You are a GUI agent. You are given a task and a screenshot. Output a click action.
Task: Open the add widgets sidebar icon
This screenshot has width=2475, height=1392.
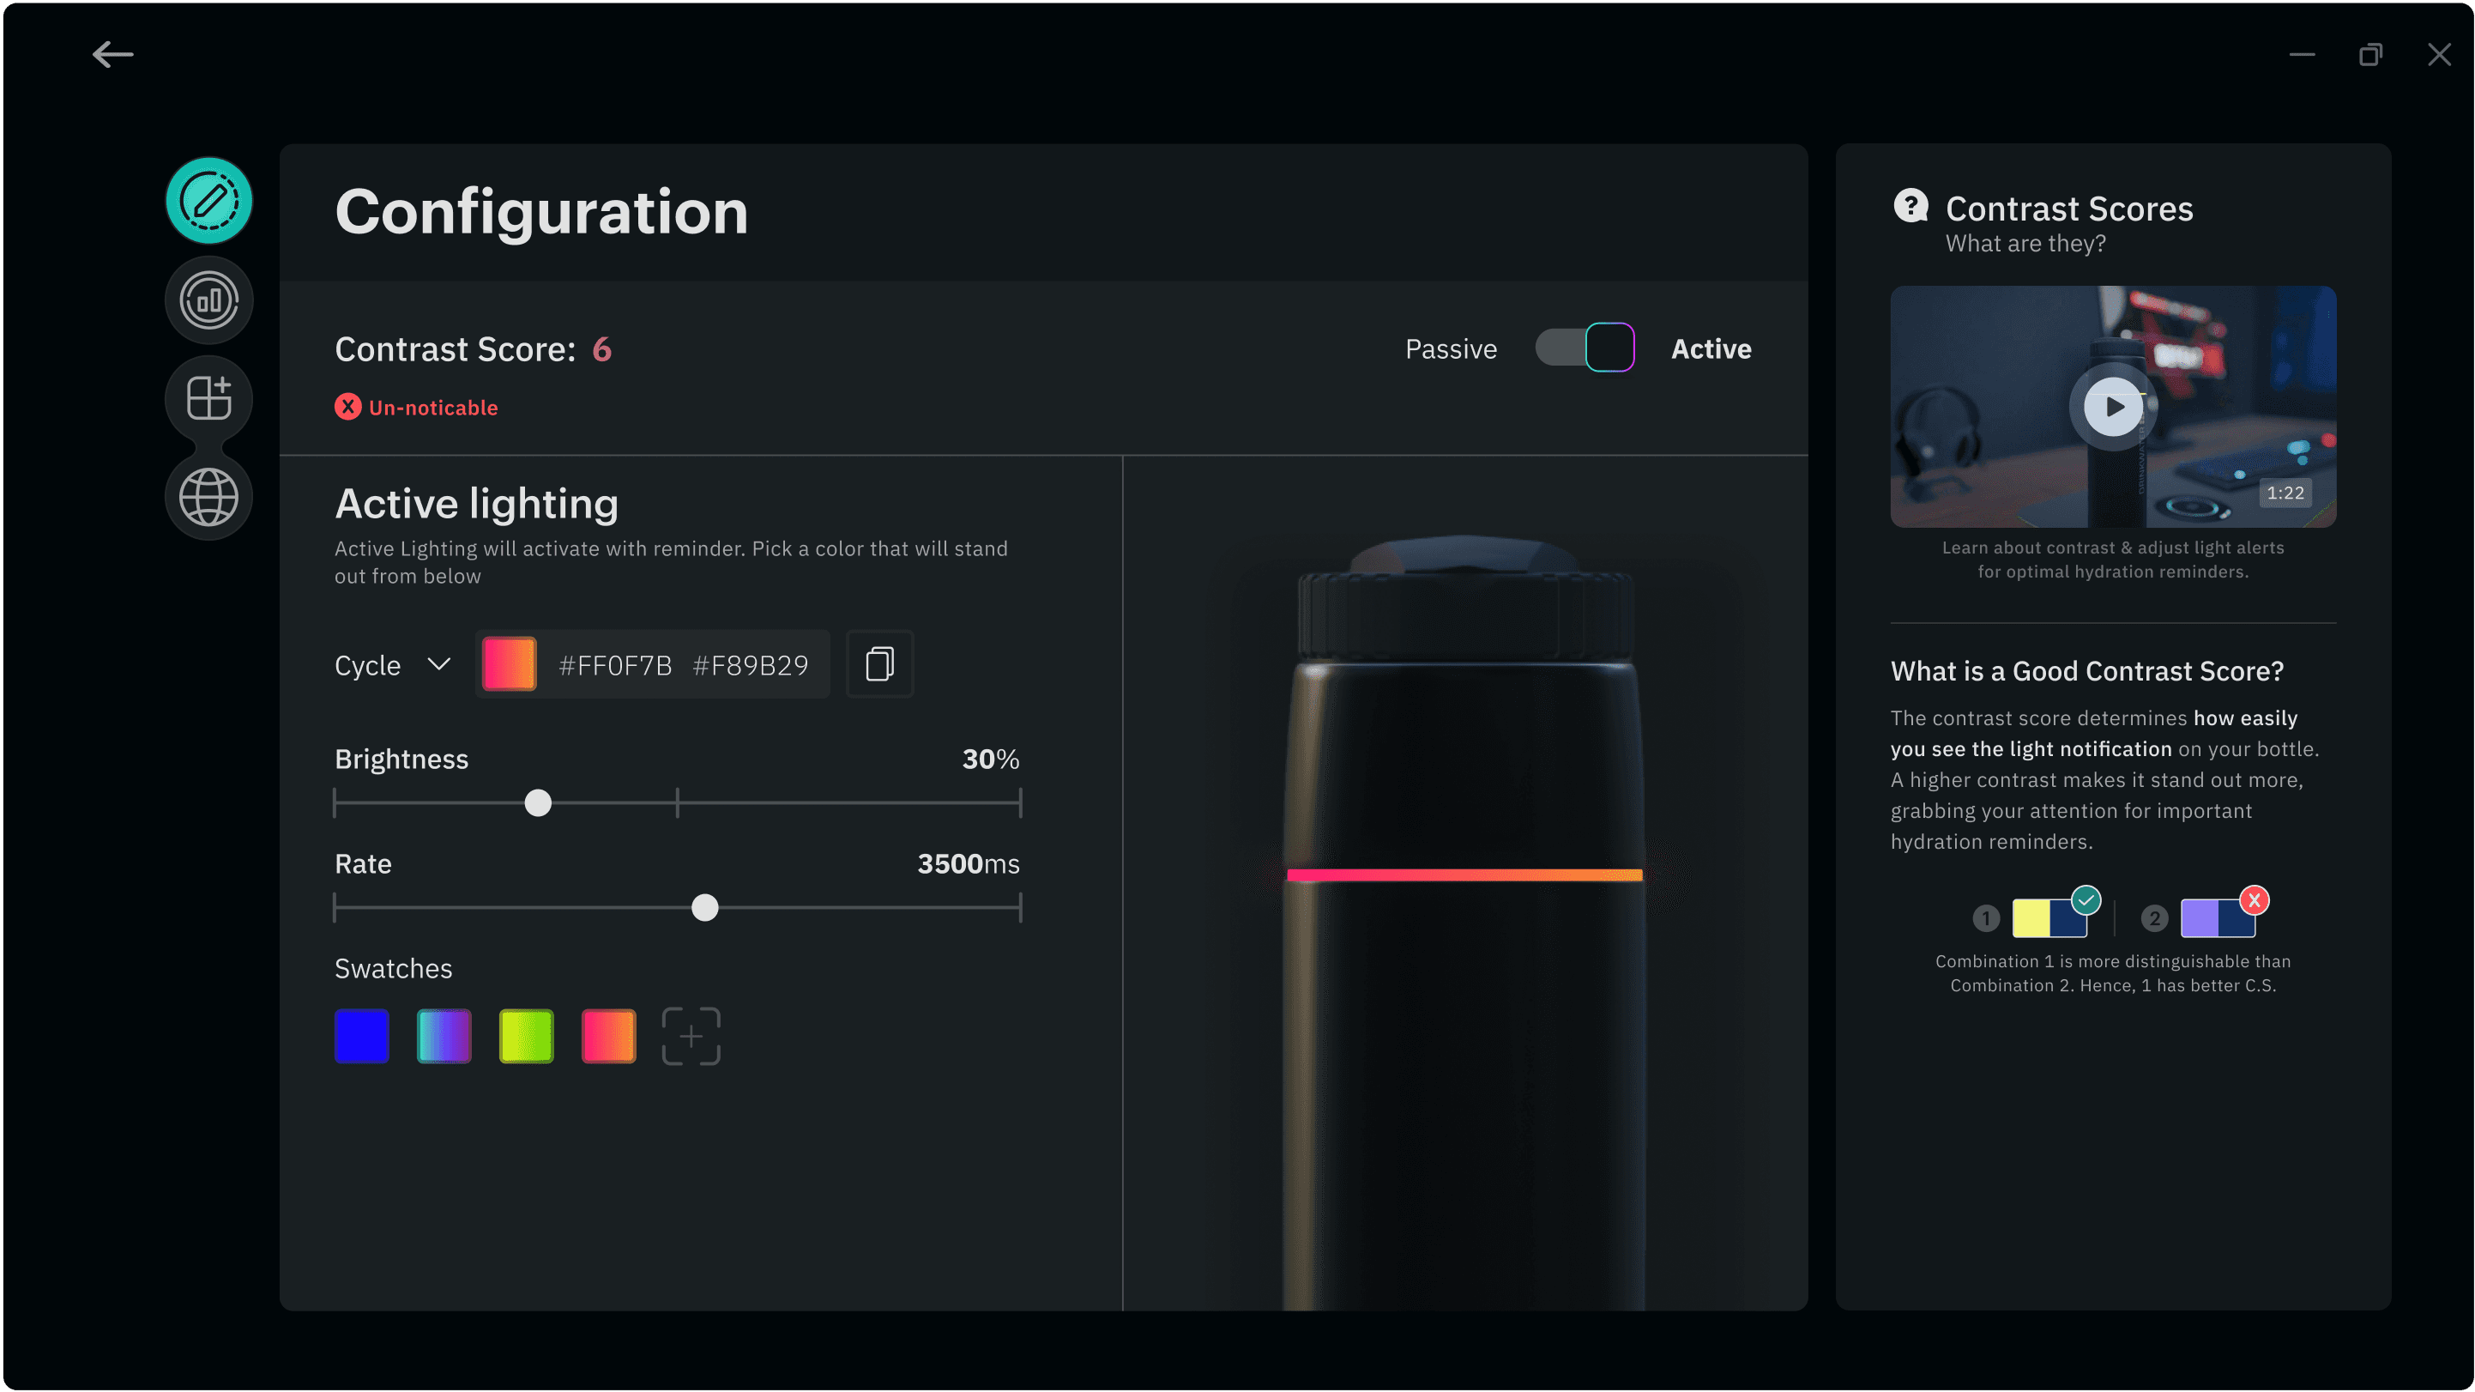pyautogui.click(x=208, y=398)
